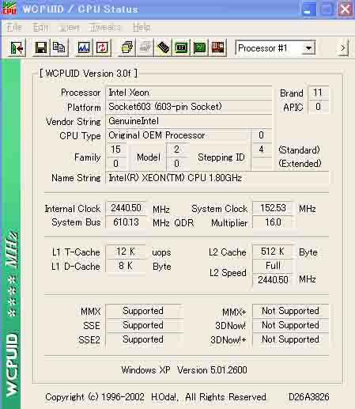Open the clock history graph icon
355x409 pixels.
click(84, 47)
